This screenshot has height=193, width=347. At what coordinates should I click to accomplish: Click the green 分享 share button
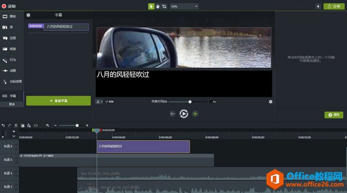[x=334, y=6]
